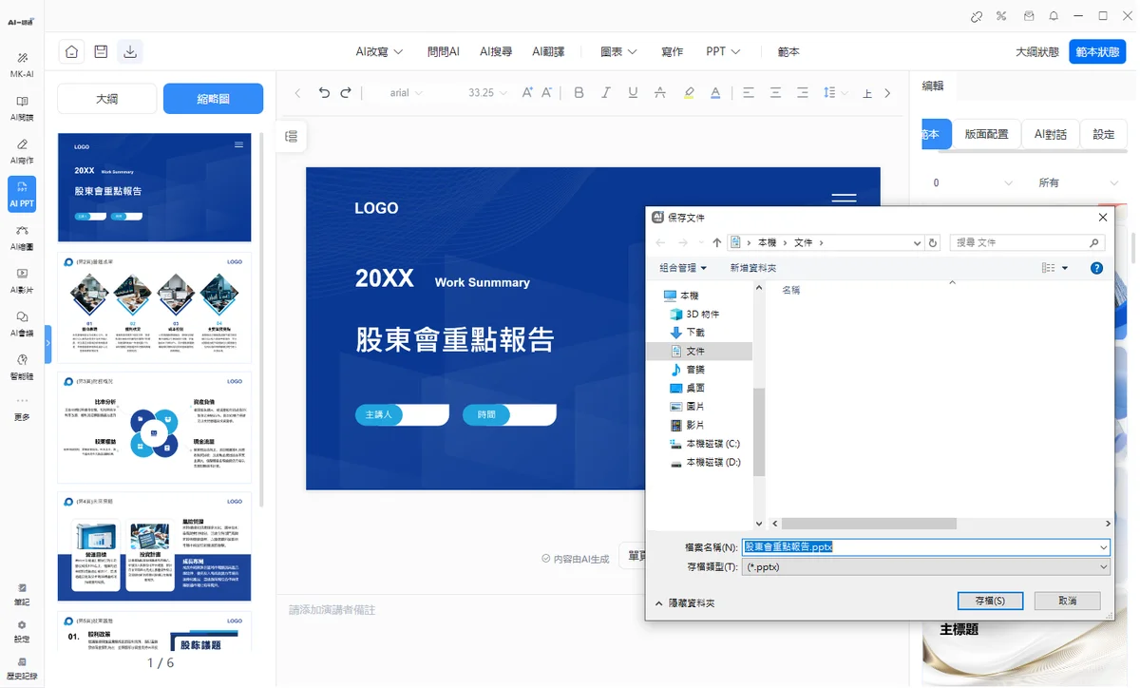
Task: Align text center
Action: [776, 92]
